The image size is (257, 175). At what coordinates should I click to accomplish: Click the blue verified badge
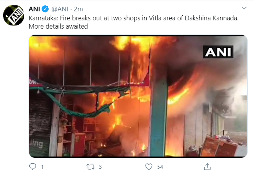coord(45,9)
